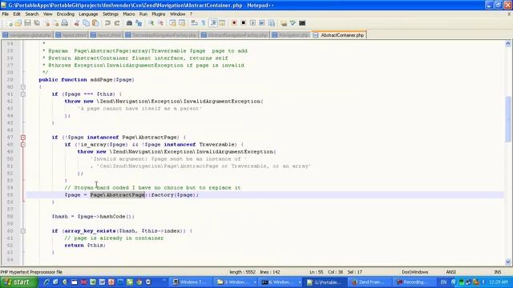The image size is (513, 288).
Task: Toggle word wrap in the toolbar
Action: coord(194,23)
